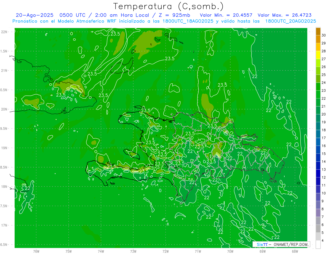331x255 pixels.
Task: Click the "Valor Max. = 26.4723" text
Action: pyautogui.click(x=284, y=15)
